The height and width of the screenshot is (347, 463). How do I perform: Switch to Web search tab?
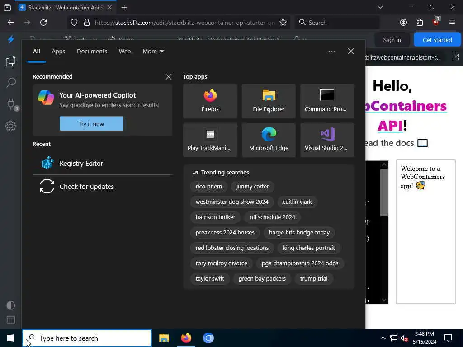point(125,52)
